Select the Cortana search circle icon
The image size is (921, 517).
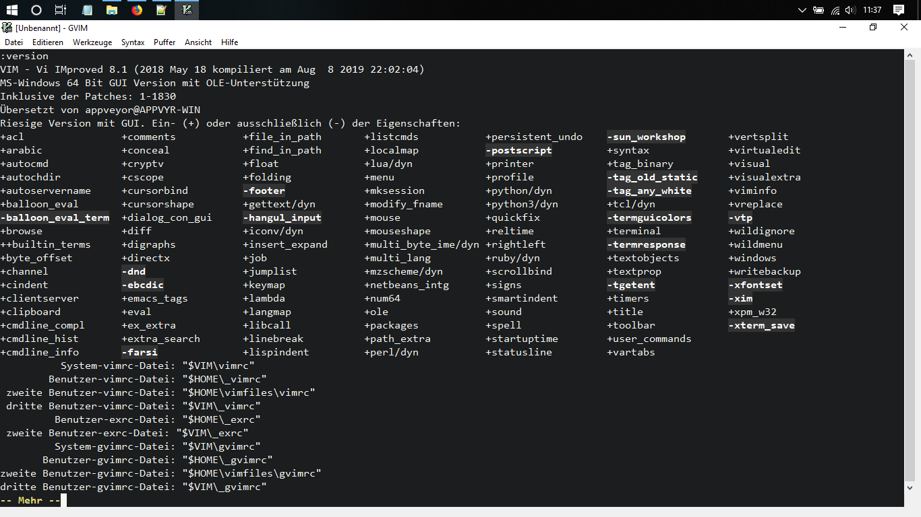coord(36,10)
